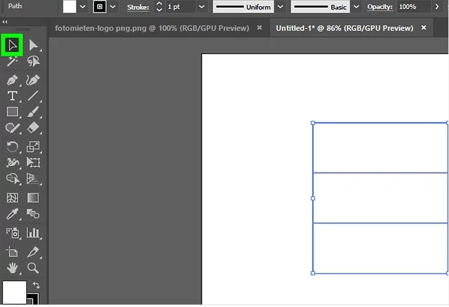Select the Rectangle tool
Screen dimensions: 449x307
click(12, 112)
